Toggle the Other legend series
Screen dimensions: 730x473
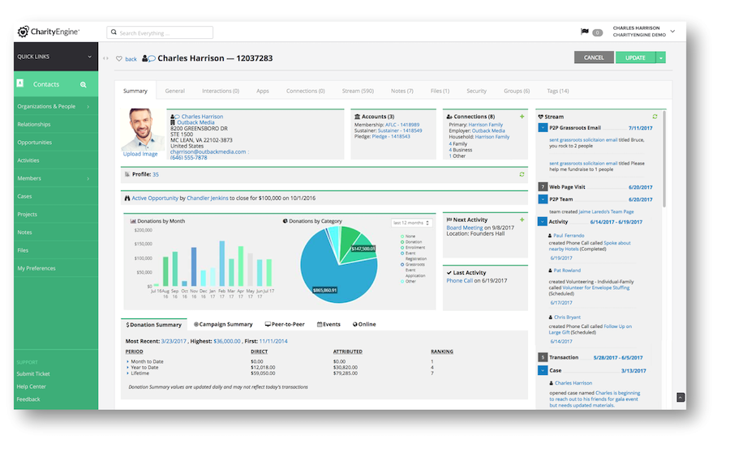point(408,281)
